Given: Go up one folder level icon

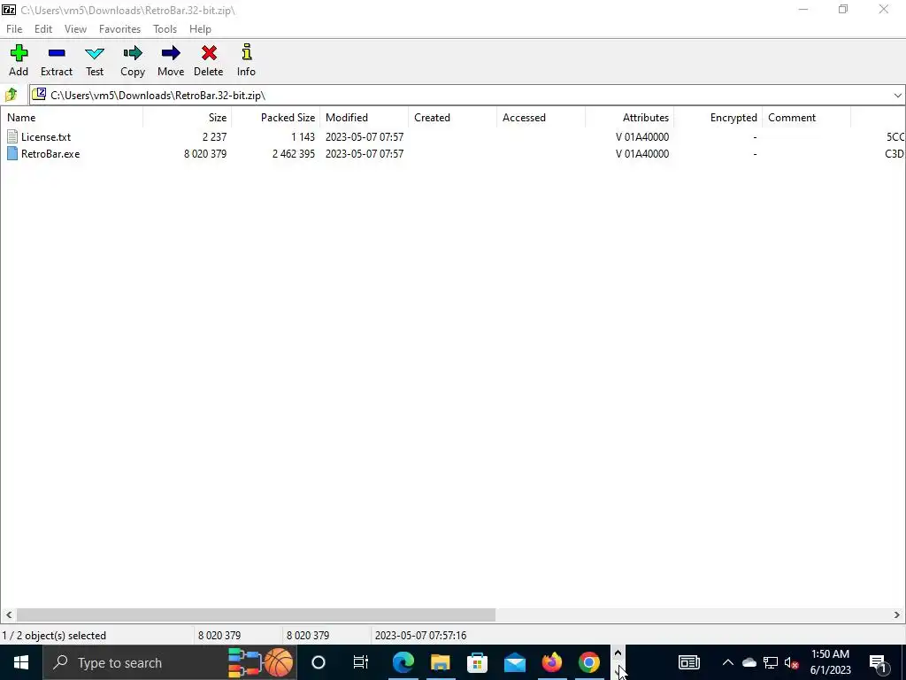Looking at the screenshot, I should pos(11,95).
